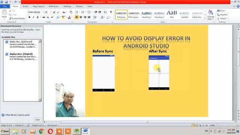Viewport: 240px width, 135px height.
Task: Toggle Subscript formatting
Action: coord(48,17)
